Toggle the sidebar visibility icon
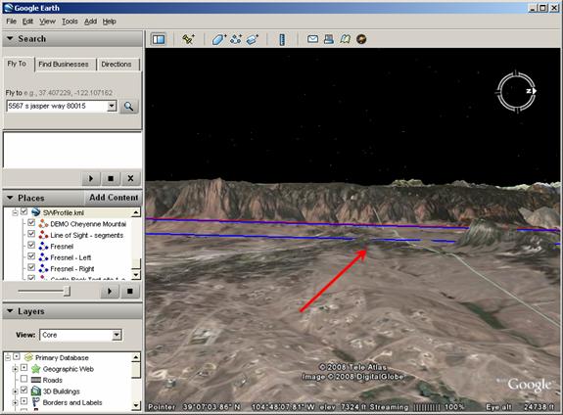This screenshot has height=415, width=563. pyautogui.click(x=159, y=39)
